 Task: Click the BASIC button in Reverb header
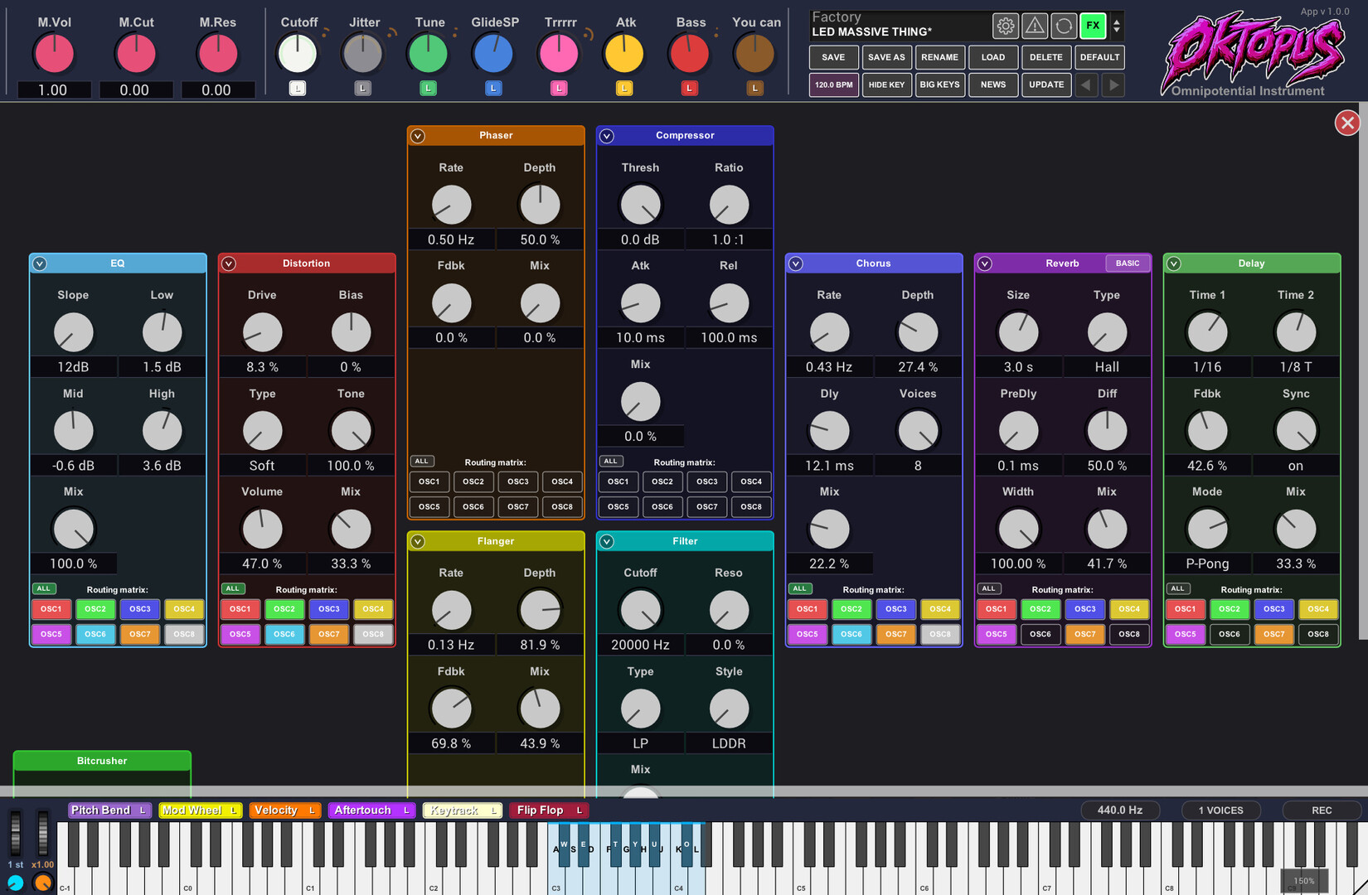[x=1127, y=264]
